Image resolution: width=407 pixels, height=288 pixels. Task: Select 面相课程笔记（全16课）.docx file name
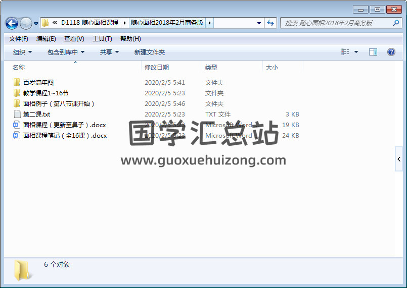tap(65, 136)
